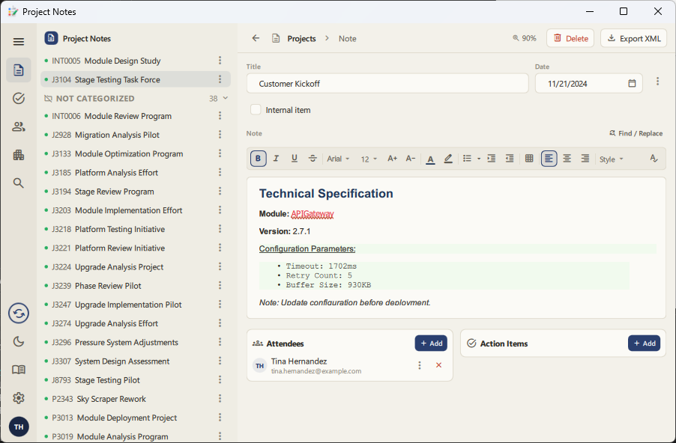Open more options next to Date field
Screen dimensions: 676x443
point(657,82)
